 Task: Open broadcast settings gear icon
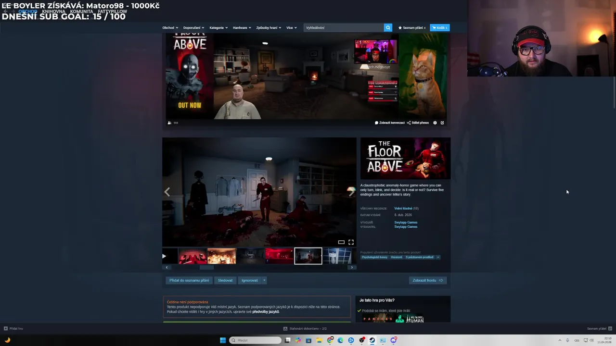[435, 123]
